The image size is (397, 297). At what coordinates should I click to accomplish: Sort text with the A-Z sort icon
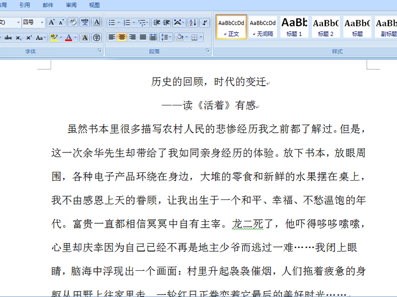pyautogui.click(x=193, y=23)
